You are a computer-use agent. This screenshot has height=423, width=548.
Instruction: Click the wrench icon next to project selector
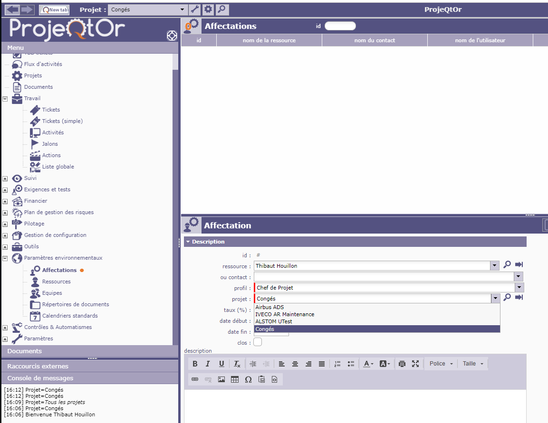point(195,9)
